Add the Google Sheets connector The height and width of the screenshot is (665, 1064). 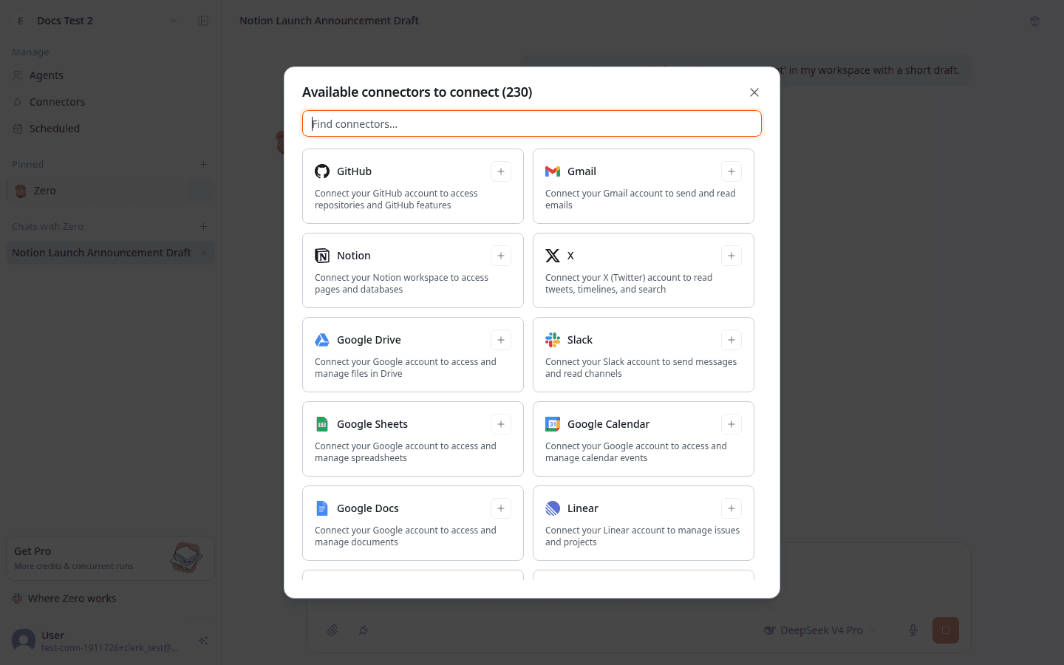501,424
